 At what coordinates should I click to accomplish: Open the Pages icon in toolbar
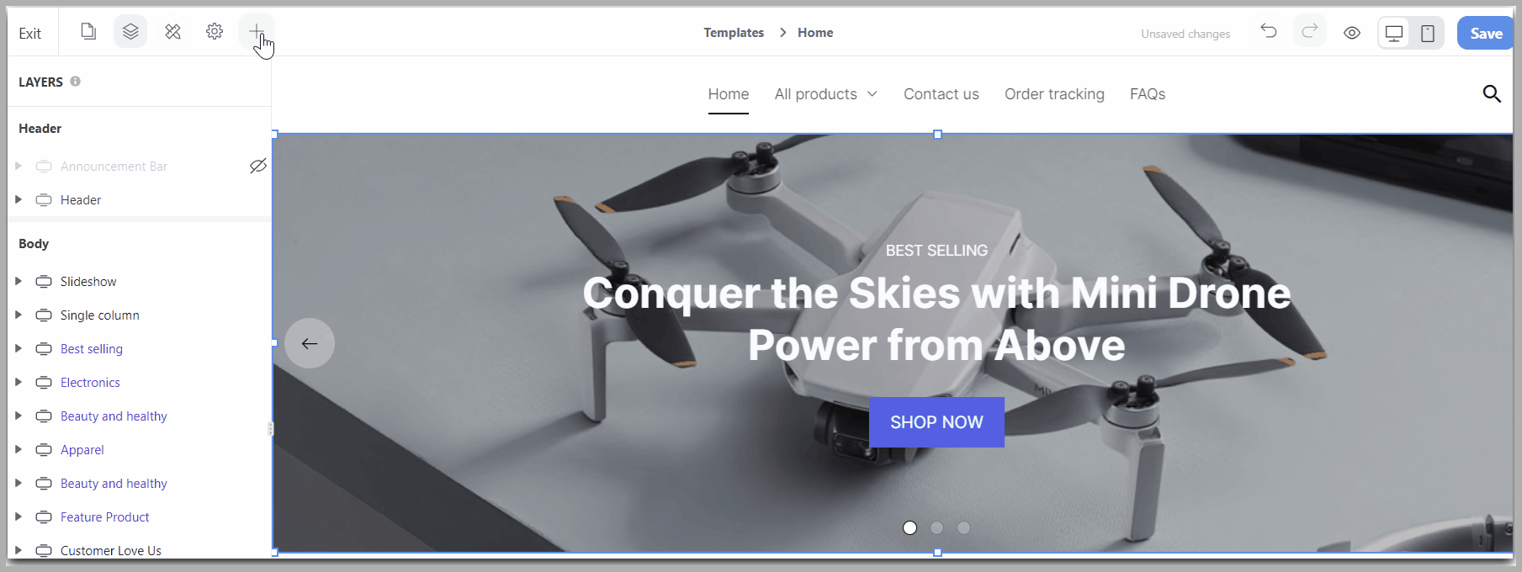pos(88,32)
